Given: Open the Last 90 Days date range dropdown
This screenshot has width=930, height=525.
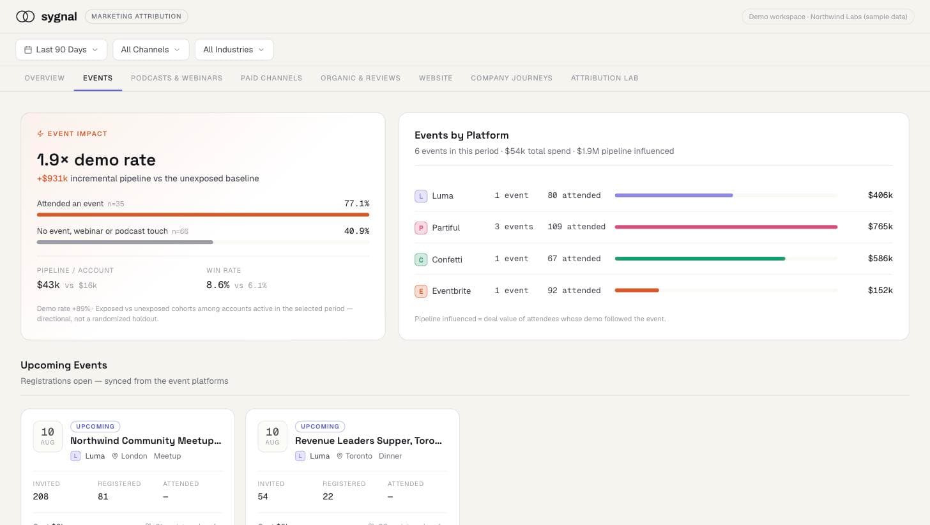Looking at the screenshot, I should click(x=61, y=50).
